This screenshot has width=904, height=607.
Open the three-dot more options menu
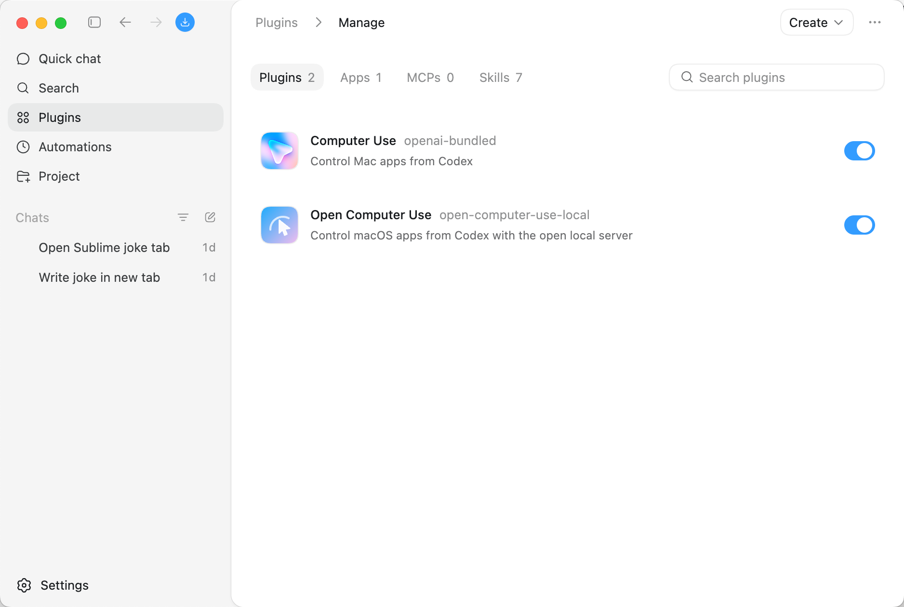click(875, 23)
